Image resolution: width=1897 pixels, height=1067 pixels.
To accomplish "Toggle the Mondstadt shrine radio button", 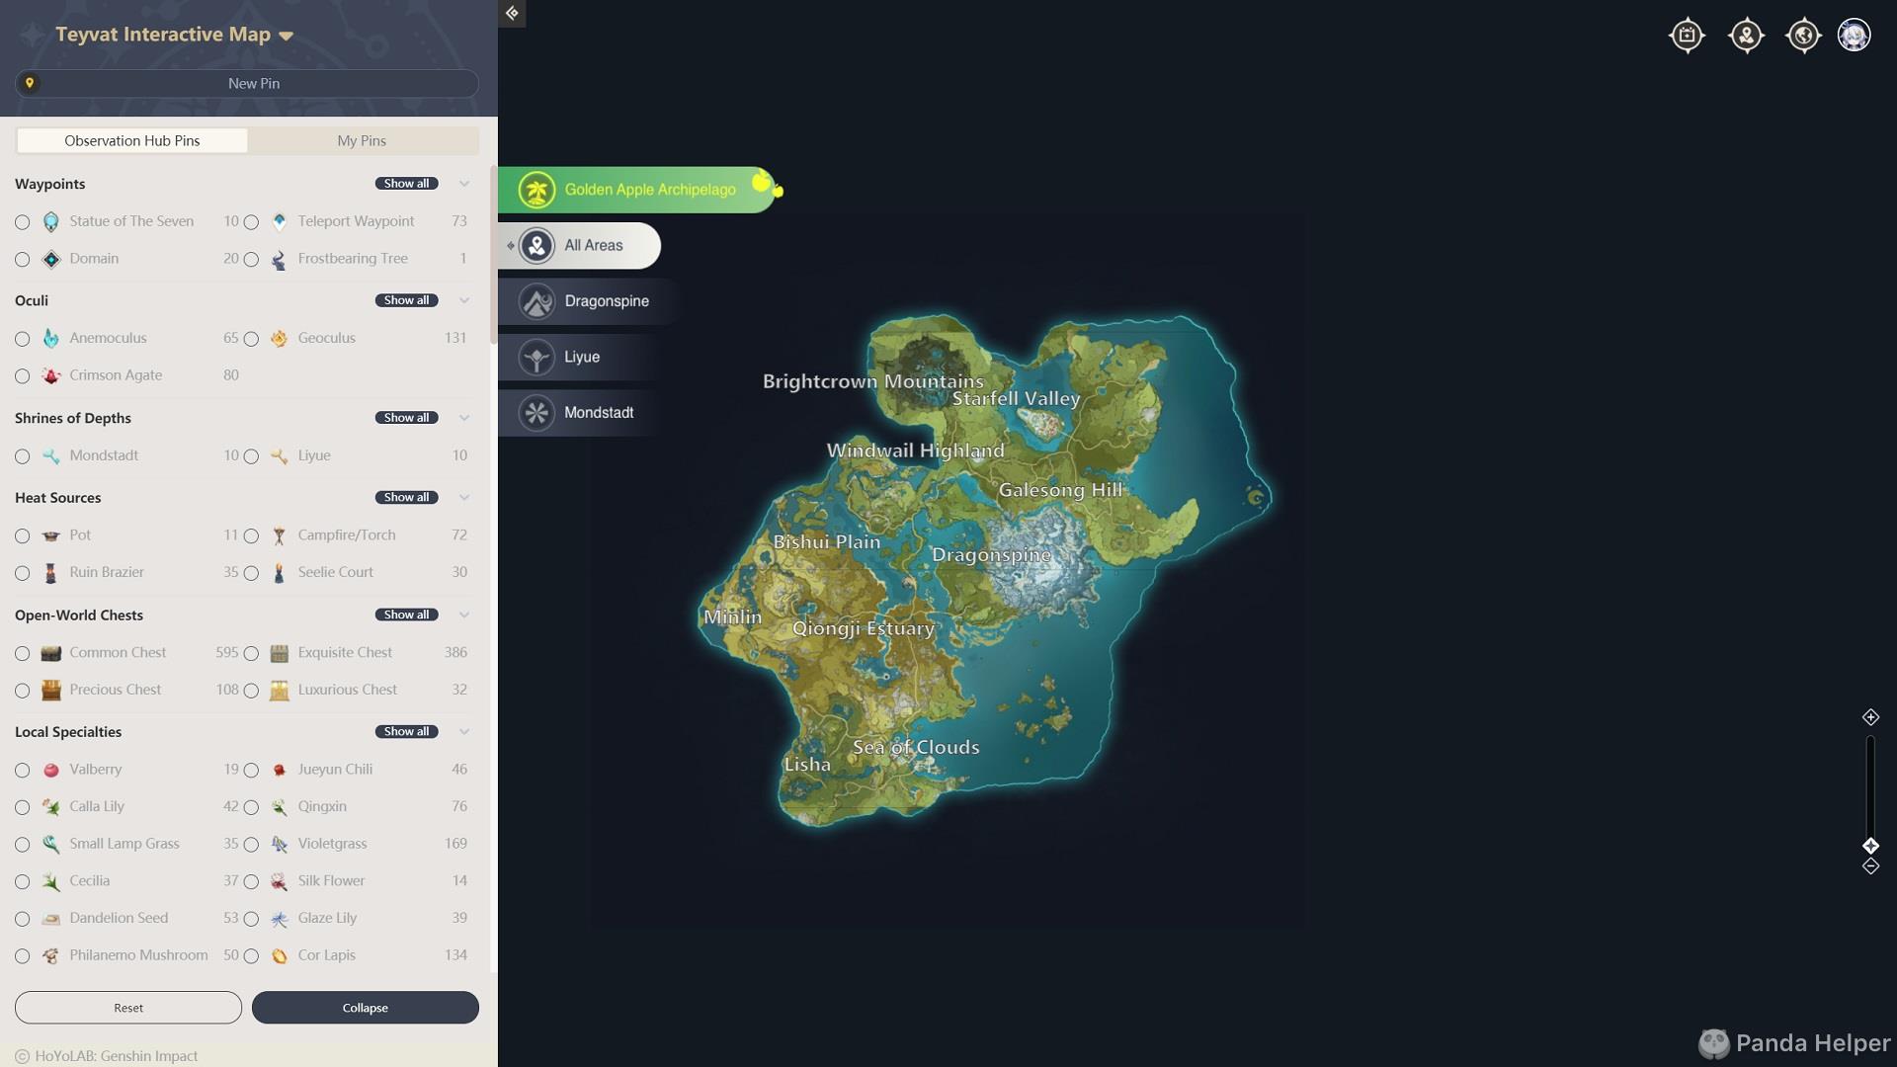I will click(x=22, y=456).
